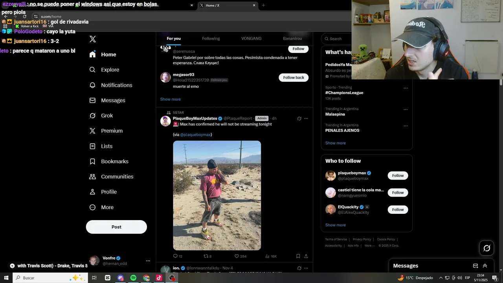Follow ElQuackity in Who to follow
This screenshot has width=503, height=283.
pos(398,209)
